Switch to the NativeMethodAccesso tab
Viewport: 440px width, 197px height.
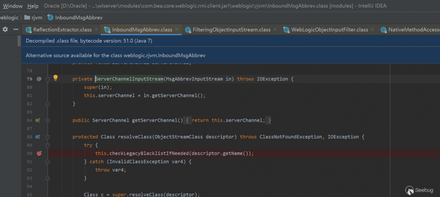pyautogui.click(x=411, y=30)
